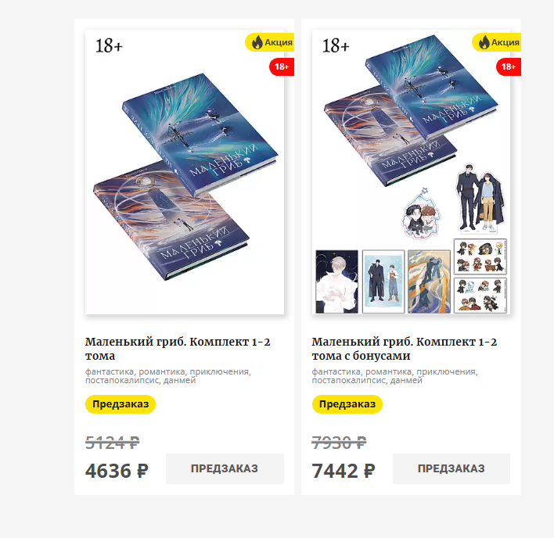This screenshot has height=538, width=554.
Task: Preorder the bonus set priced 7442 ₽
Action: pos(451,469)
